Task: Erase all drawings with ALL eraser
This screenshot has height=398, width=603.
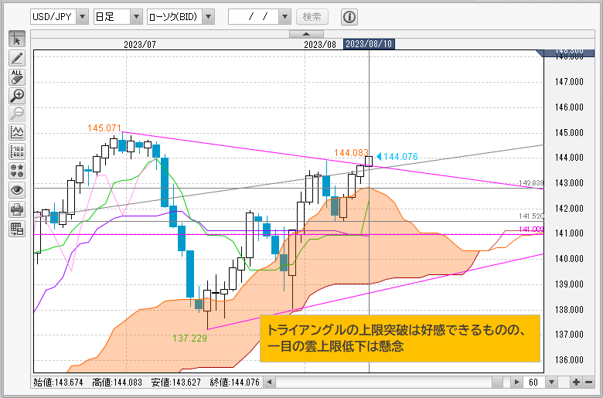Action: click(x=17, y=77)
